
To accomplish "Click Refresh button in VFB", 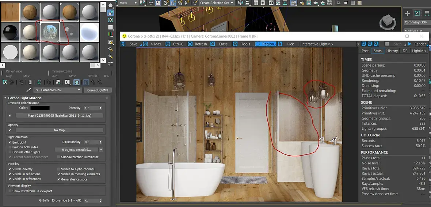I will pyautogui.click(x=198, y=44).
